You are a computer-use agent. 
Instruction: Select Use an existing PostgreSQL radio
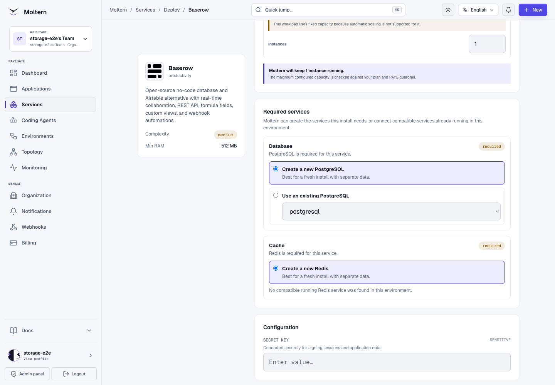pyautogui.click(x=276, y=196)
